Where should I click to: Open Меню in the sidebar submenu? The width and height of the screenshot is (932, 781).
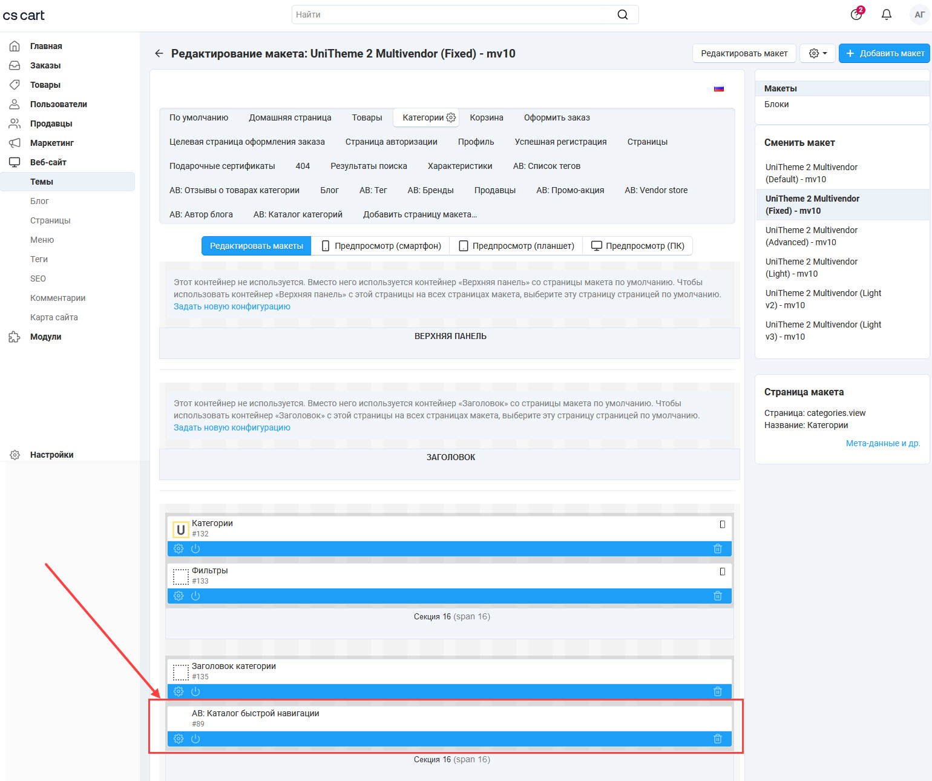(42, 240)
